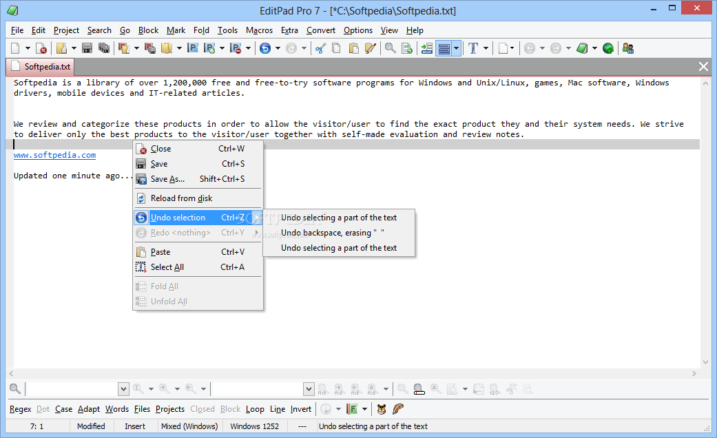This screenshot has height=438, width=717.
Task: Click the Cut scissors icon
Action: [x=320, y=48]
